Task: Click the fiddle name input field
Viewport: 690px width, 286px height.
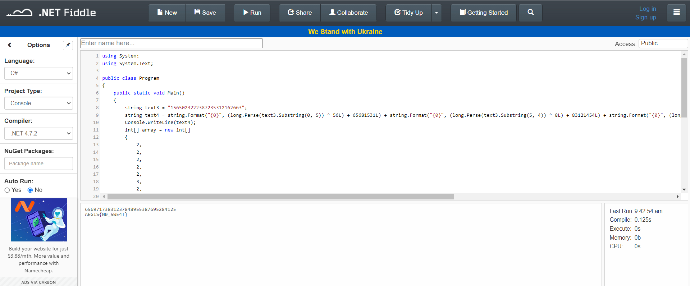Action: click(x=171, y=43)
